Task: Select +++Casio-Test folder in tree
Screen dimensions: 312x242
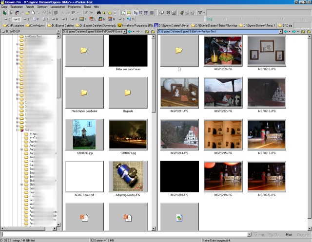Action: (x=31, y=37)
